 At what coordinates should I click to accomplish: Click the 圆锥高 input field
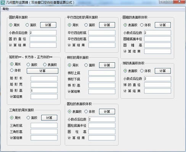click(x=157, y=45)
